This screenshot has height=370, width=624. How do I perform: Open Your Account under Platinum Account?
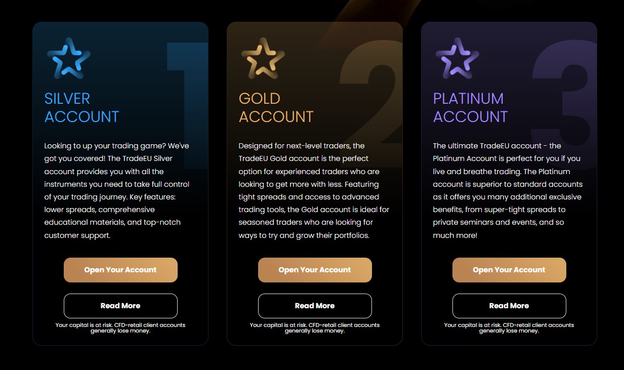509,270
